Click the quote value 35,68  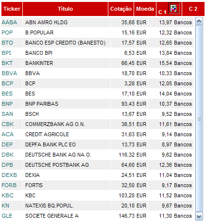click(x=128, y=22)
